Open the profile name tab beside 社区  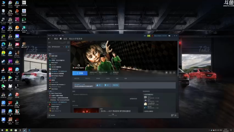[76, 39]
